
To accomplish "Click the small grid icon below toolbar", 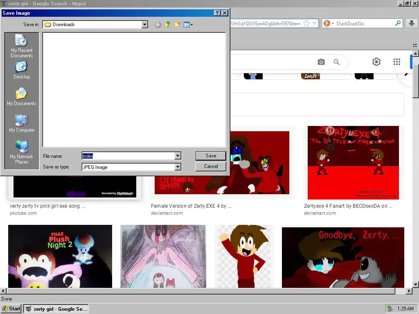I will 415,45.
